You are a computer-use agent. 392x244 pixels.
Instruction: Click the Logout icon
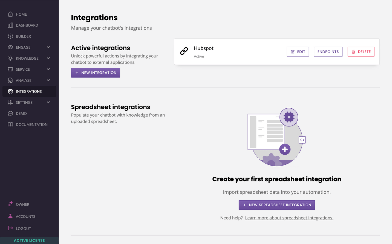click(x=10, y=228)
